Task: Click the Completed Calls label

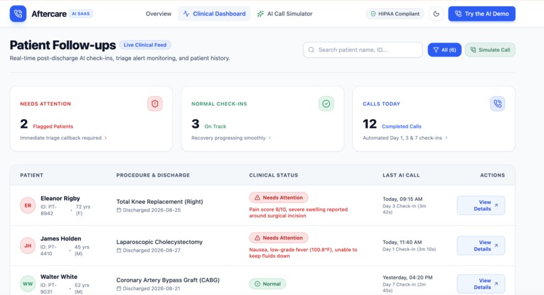Action: [402, 127]
